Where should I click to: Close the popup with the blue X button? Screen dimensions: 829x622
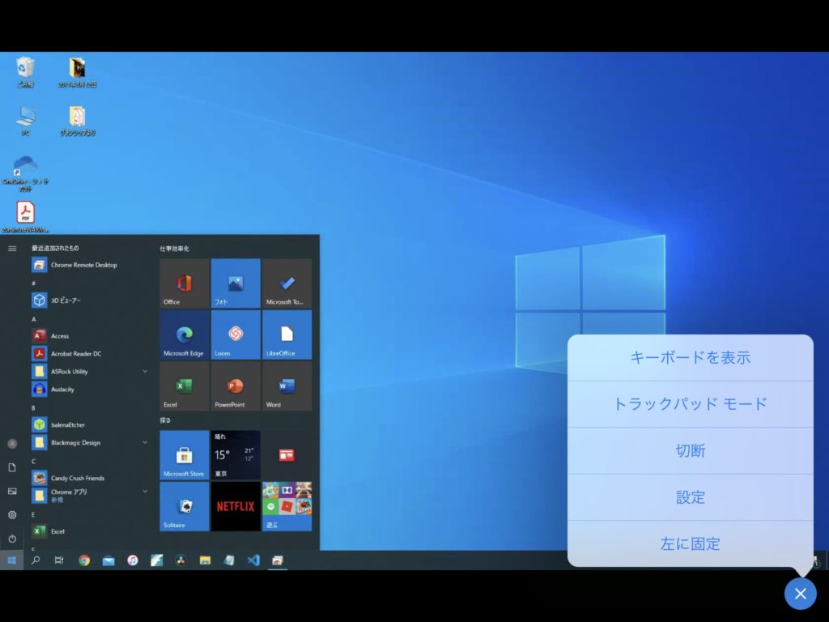tap(801, 594)
